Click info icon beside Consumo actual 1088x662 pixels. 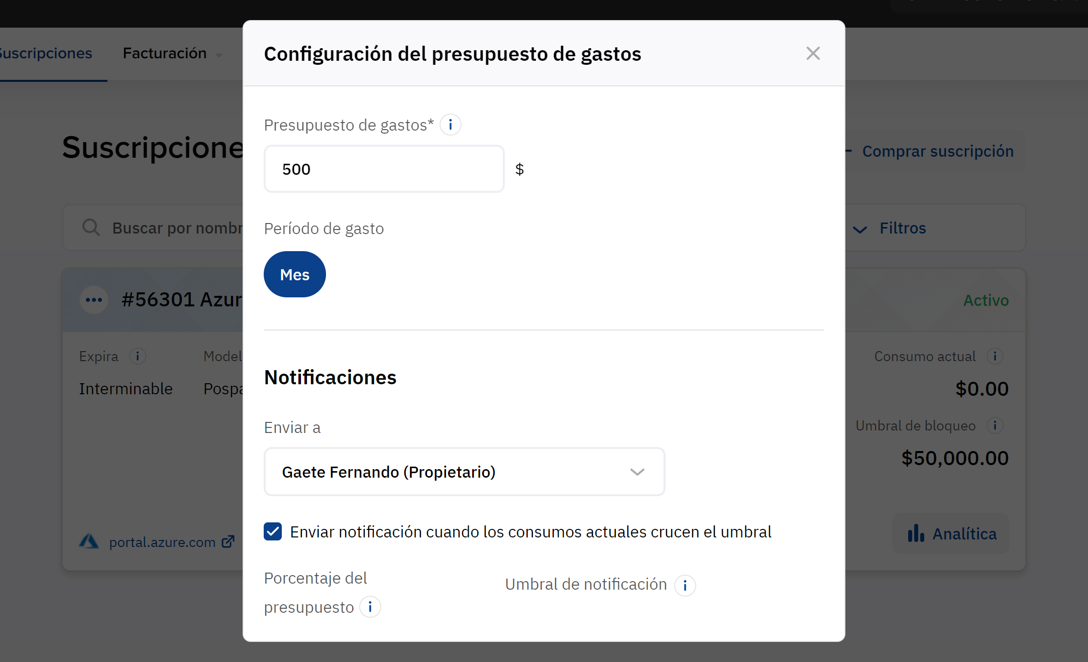pyautogui.click(x=995, y=356)
